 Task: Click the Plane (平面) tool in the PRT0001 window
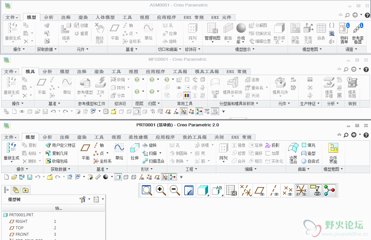85,151
